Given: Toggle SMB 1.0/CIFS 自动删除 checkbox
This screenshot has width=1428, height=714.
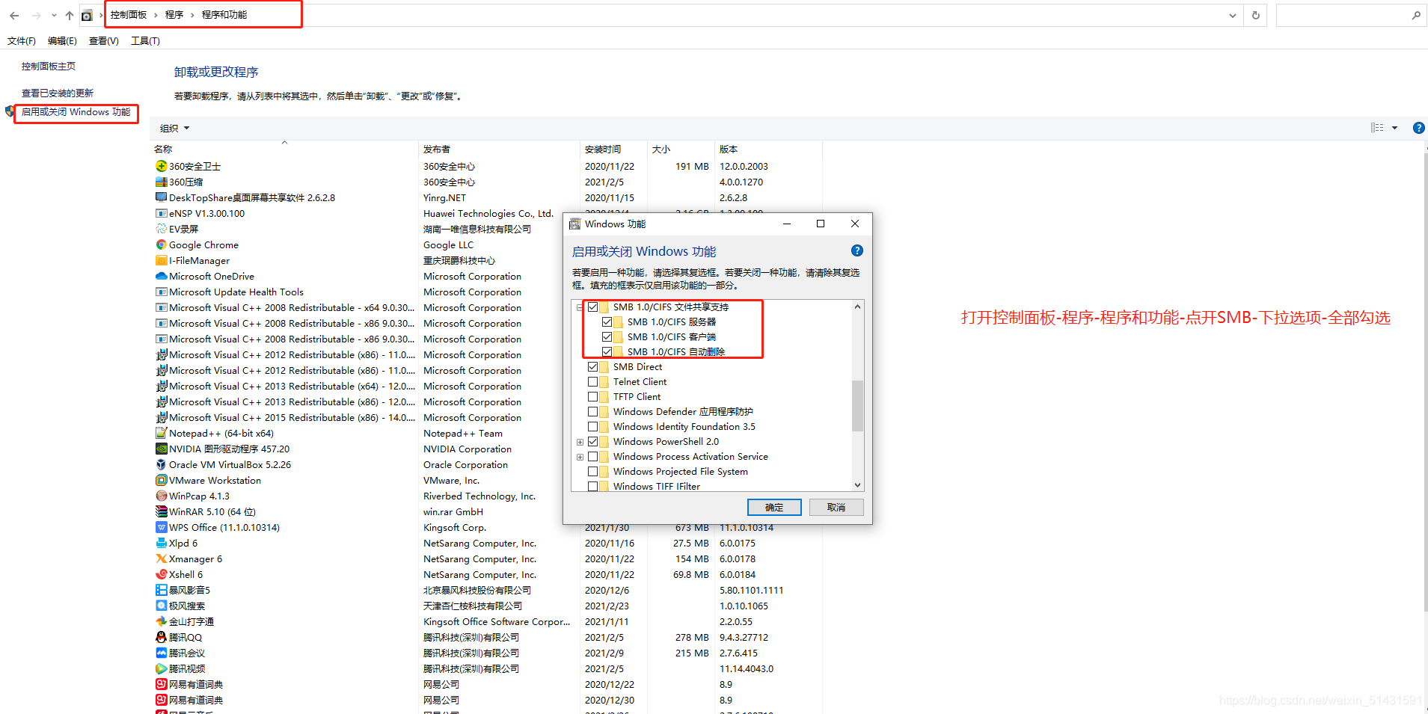Looking at the screenshot, I should pyautogui.click(x=607, y=351).
